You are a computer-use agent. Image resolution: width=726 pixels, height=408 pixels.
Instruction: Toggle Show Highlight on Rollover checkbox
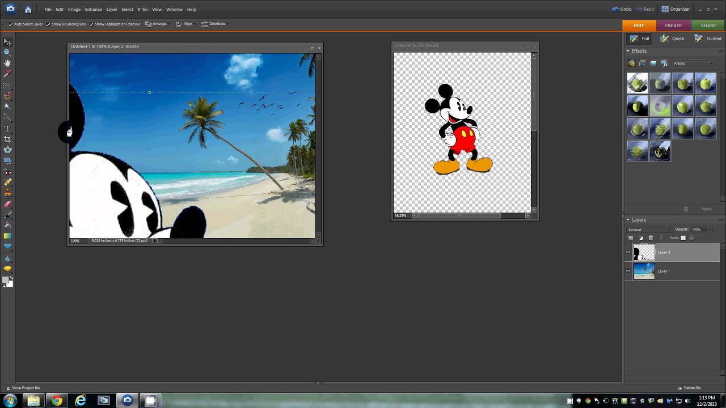[91, 24]
